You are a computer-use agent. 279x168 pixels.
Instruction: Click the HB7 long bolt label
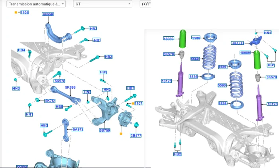pos(131,88)
